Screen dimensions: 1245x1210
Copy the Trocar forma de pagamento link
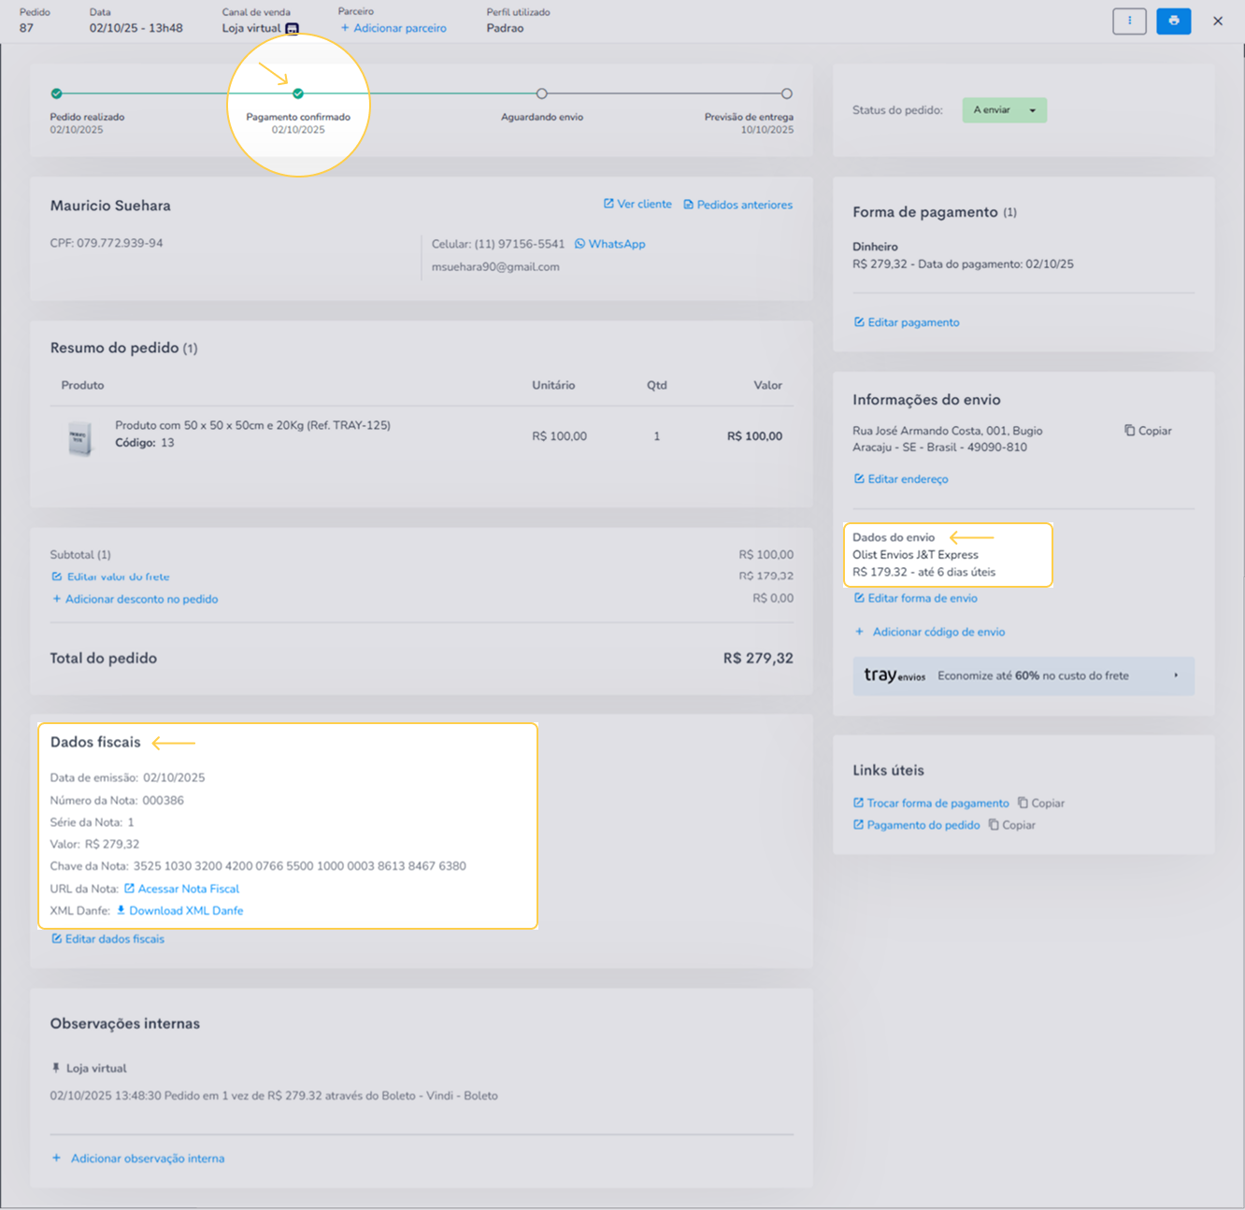point(1040,803)
